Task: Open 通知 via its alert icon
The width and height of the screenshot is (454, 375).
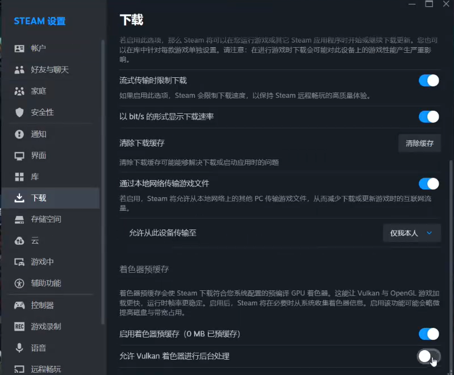Action: point(19,134)
